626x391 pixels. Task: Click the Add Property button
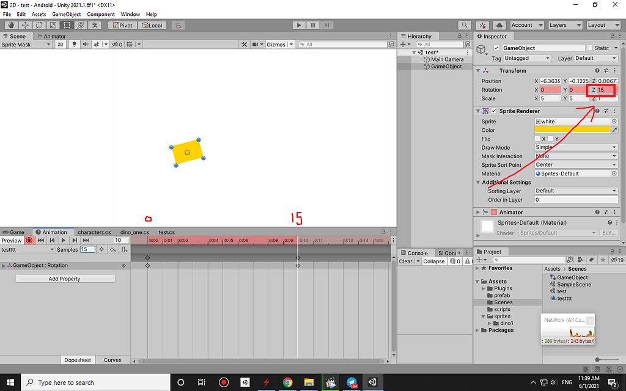64,278
